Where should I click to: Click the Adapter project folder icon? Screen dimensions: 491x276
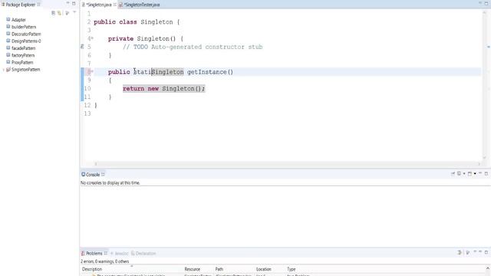[8, 19]
